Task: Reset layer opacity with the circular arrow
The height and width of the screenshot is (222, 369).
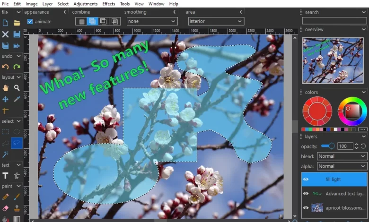Action: (363, 146)
